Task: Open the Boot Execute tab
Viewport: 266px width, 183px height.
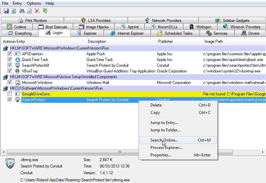Action: click(x=53, y=27)
